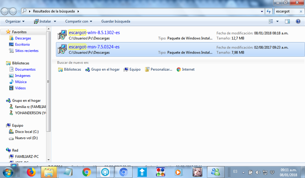Select the escargot-msn-7.5.0324-es installer icon
The width and height of the screenshot is (305, 178).
coord(62,49)
